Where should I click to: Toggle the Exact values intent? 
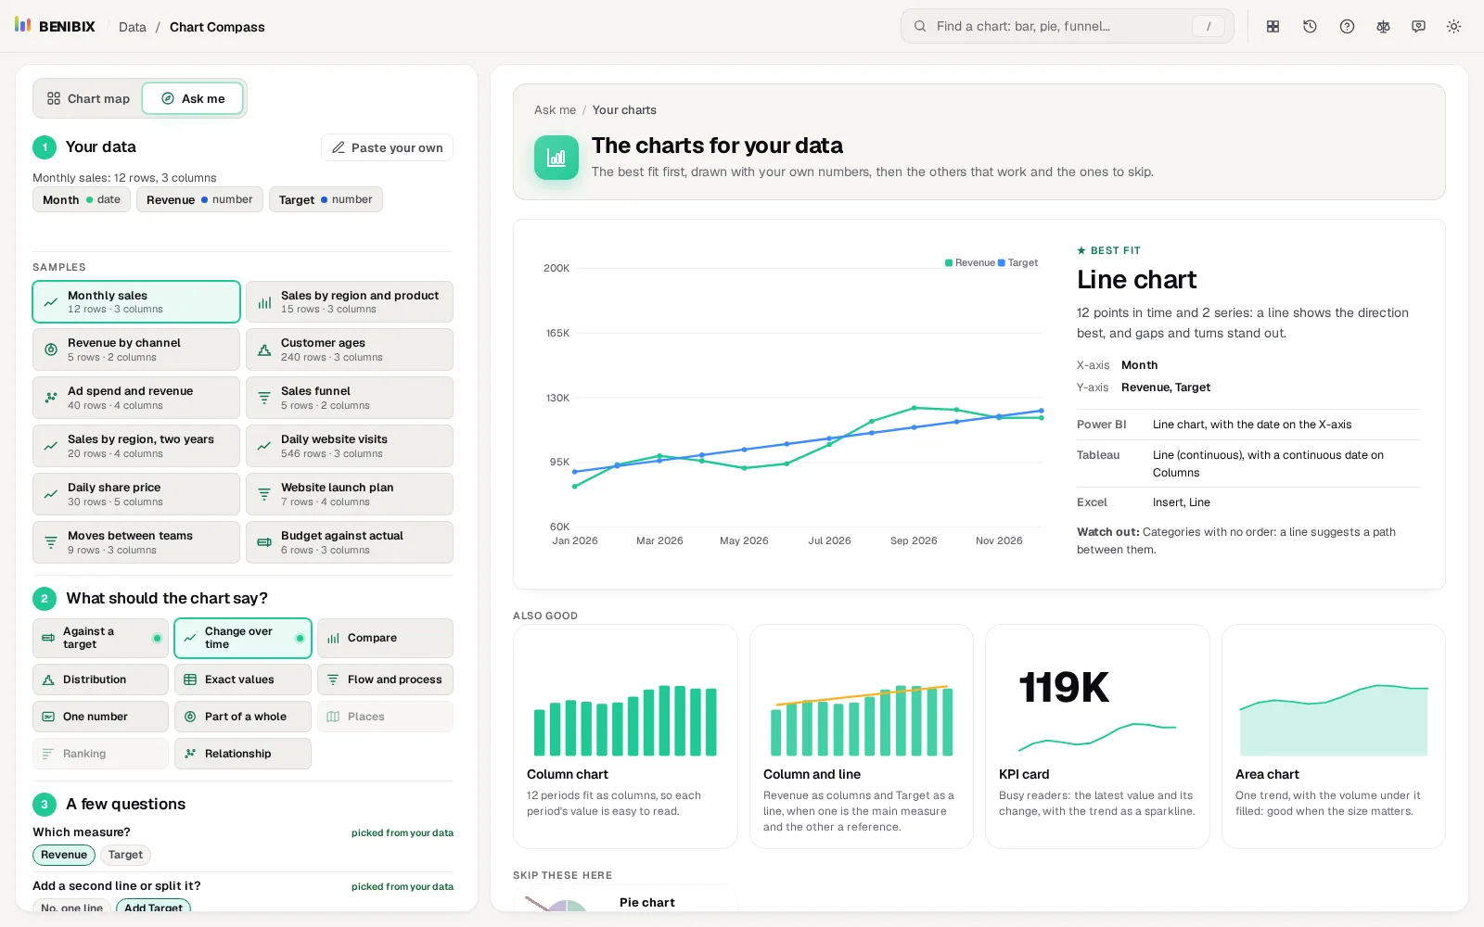(243, 679)
